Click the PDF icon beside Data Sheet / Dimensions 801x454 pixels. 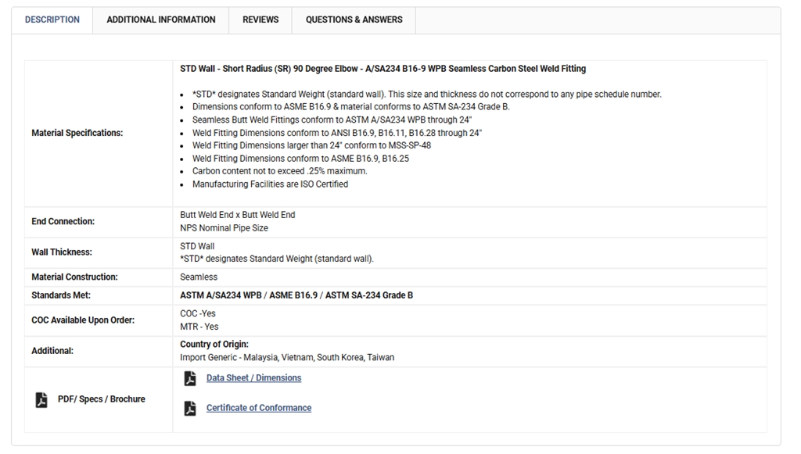point(190,378)
